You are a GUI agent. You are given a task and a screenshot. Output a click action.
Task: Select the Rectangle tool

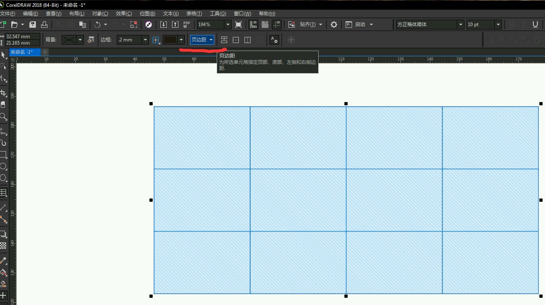[x=3, y=155]
